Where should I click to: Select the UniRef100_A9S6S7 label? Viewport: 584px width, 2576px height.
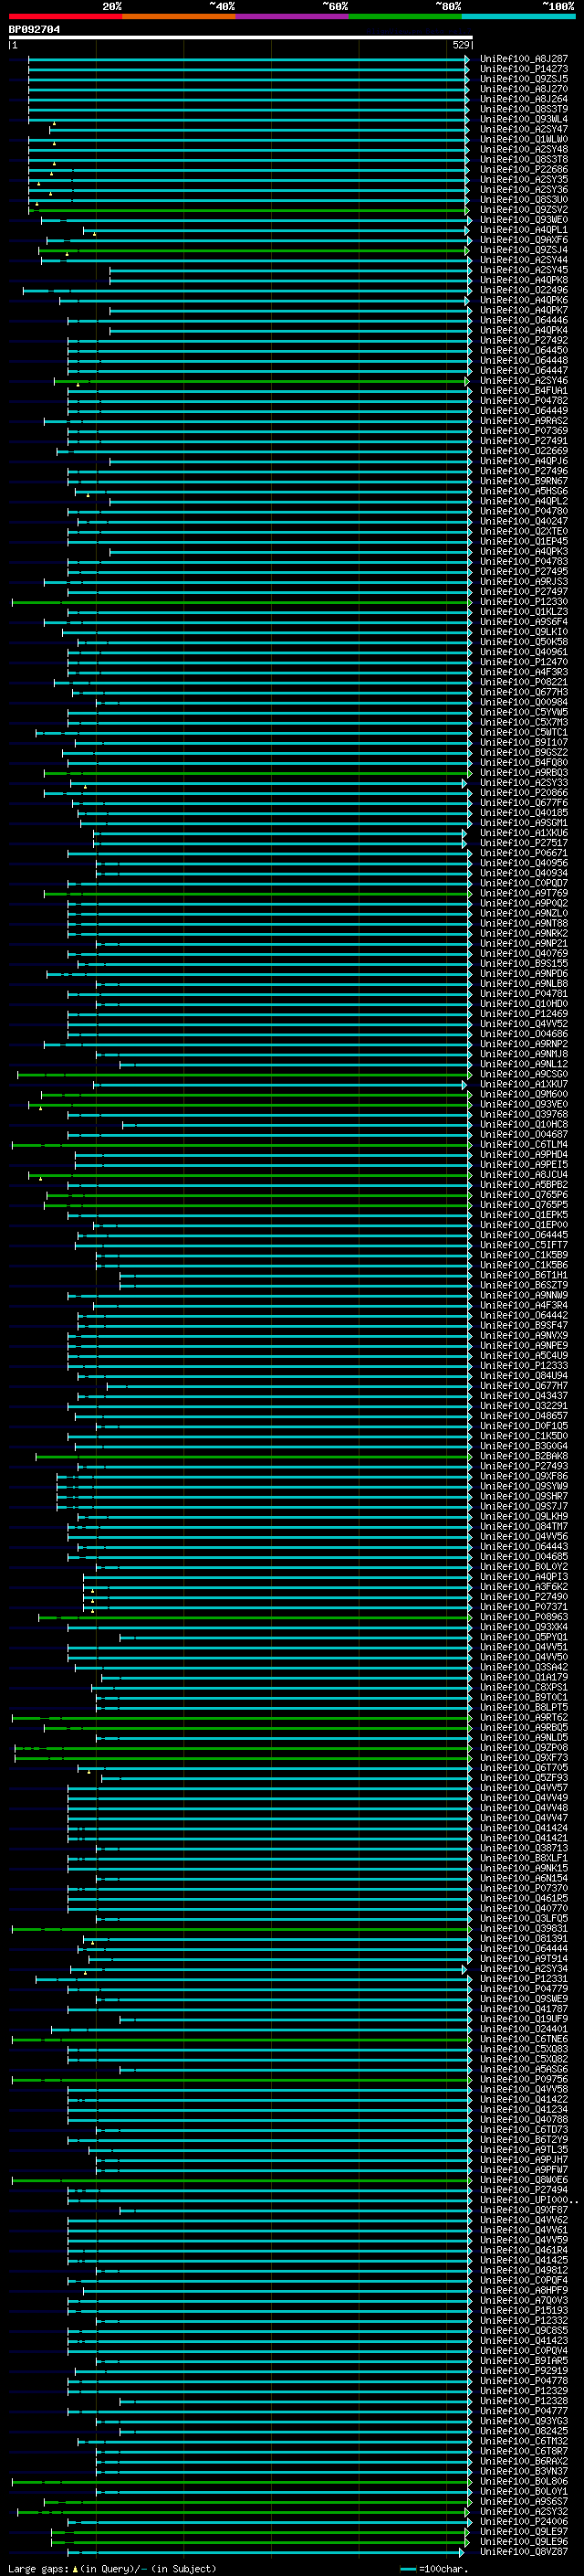click(524, 2501)
